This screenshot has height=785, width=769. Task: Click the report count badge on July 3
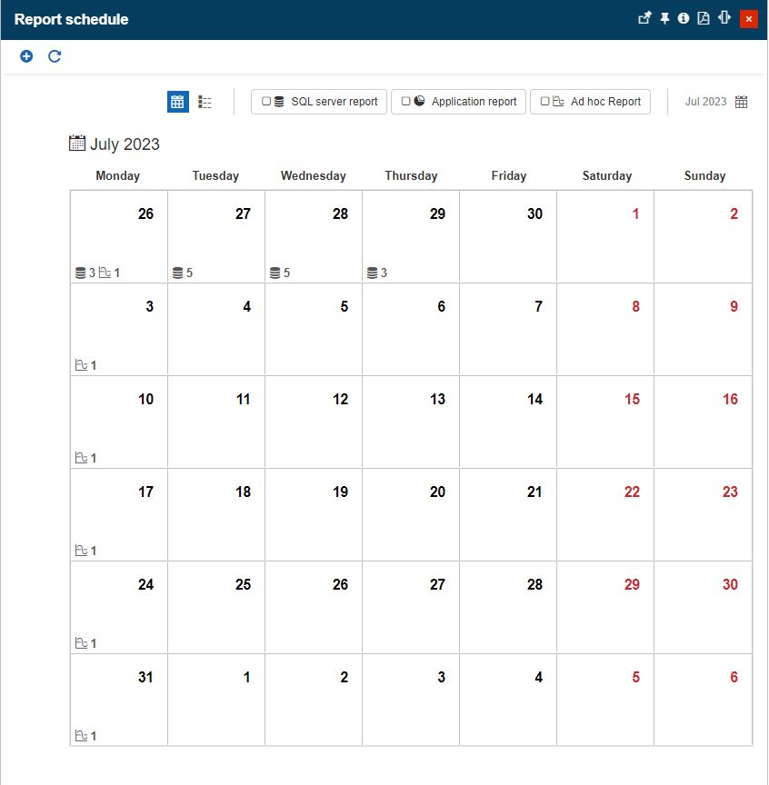point(85,364)
